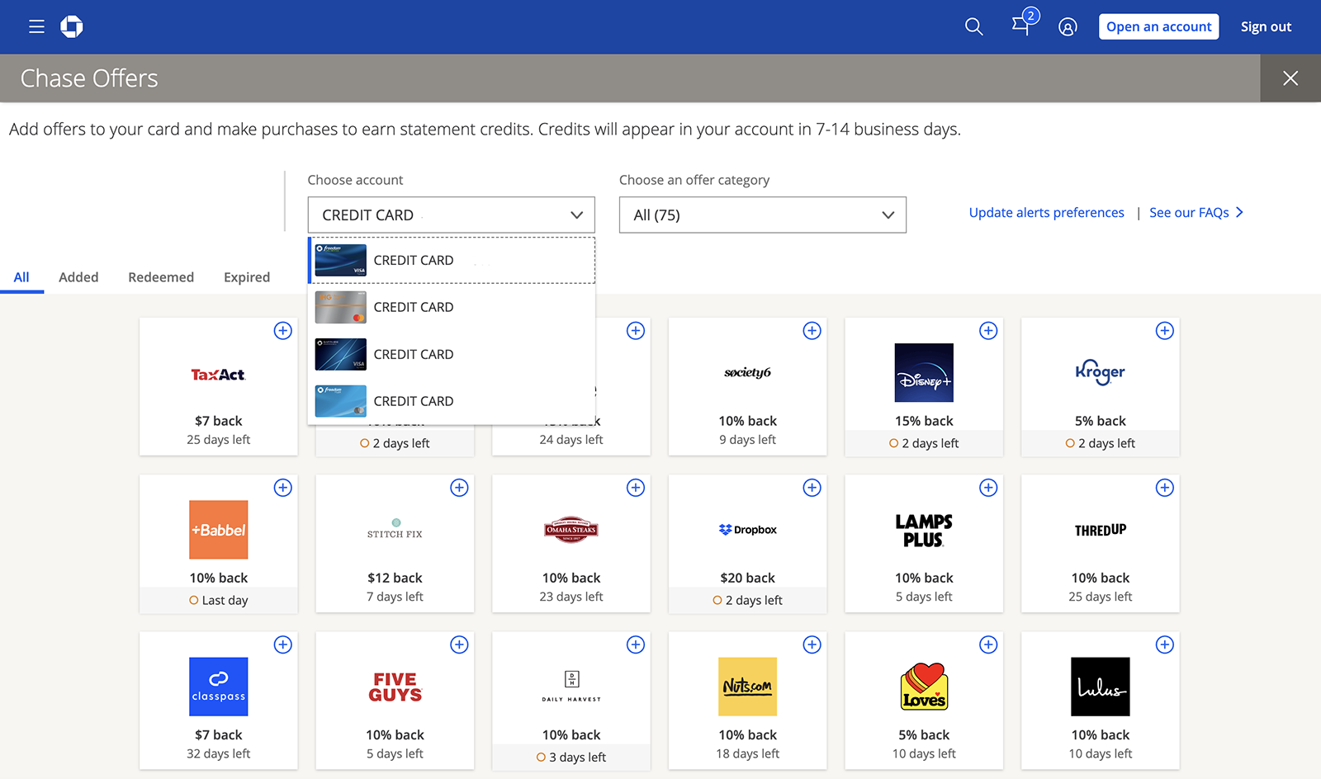Add the TaxAct offer with plus icon
Image resolution: width=1321 pixels, height=779 pixels.
click(282, 331)
